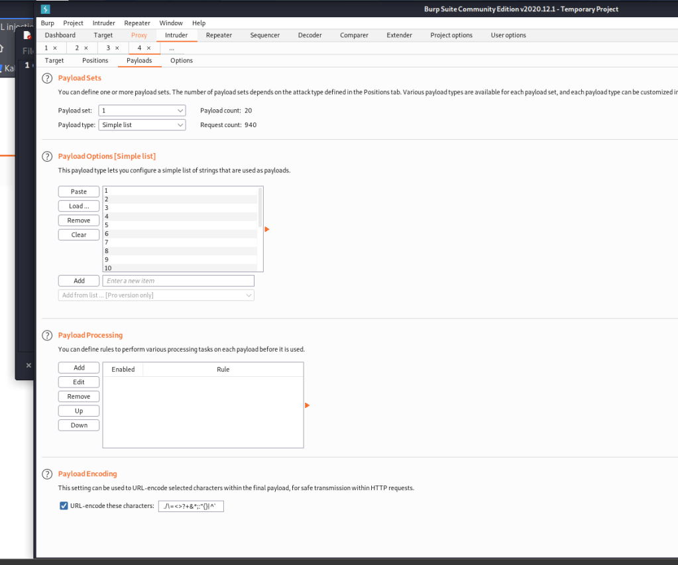The height and width of the screenshot is (565, 678).
Task: Open help icon for Payload Options
Action: [x=47, y=156]
